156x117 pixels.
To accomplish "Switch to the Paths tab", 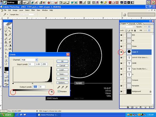I will [140, 24].
